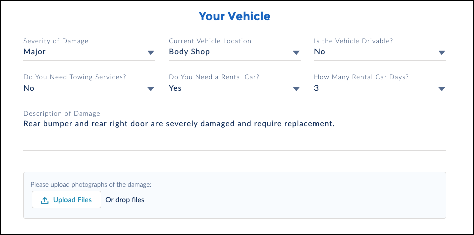The width and height of the screenshot is (474, 235).
Task: Click the upload photographs prompt text
Action: (x=91, y=184)
